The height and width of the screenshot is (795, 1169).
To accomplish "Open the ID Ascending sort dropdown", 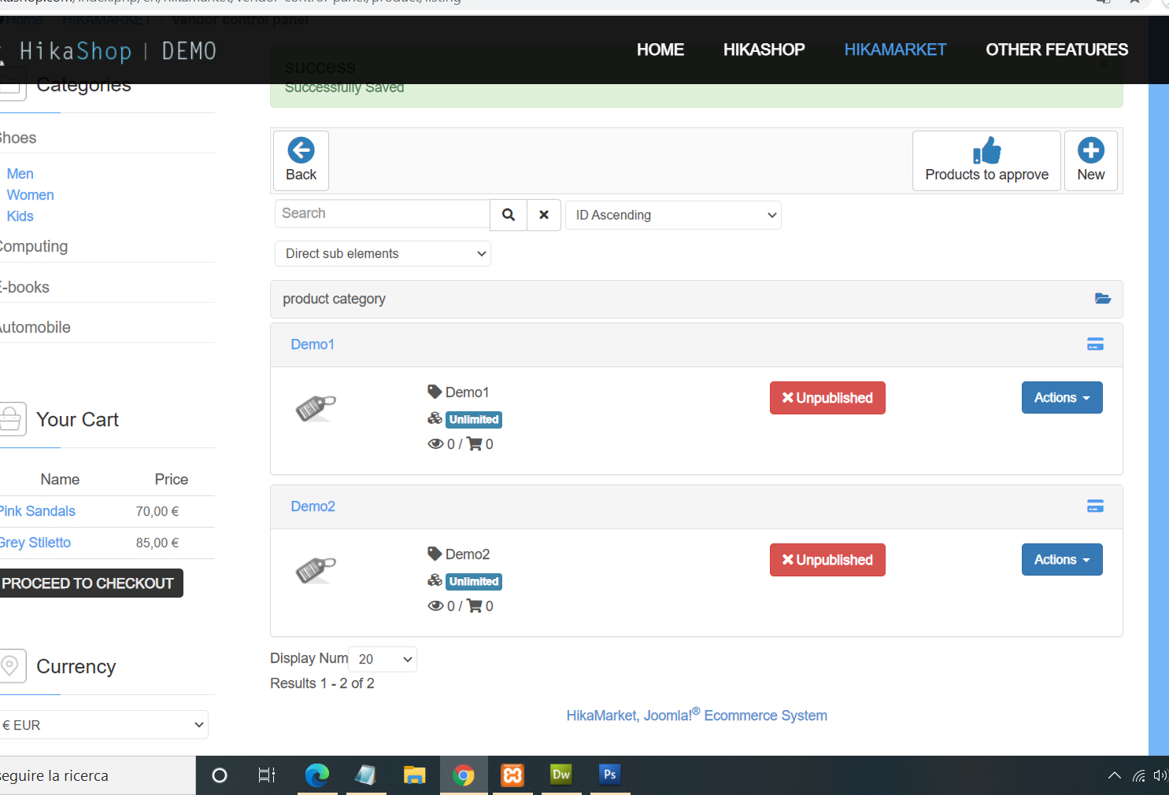I will [673, 215].
